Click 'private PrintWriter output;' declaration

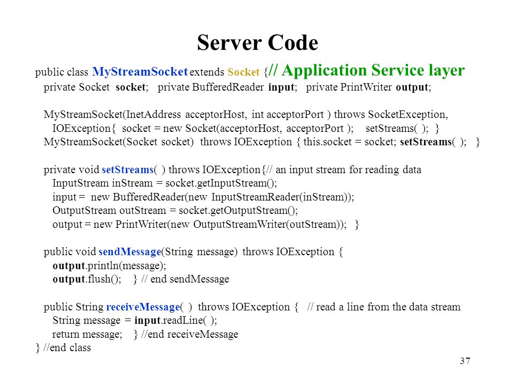coord(368,87)
